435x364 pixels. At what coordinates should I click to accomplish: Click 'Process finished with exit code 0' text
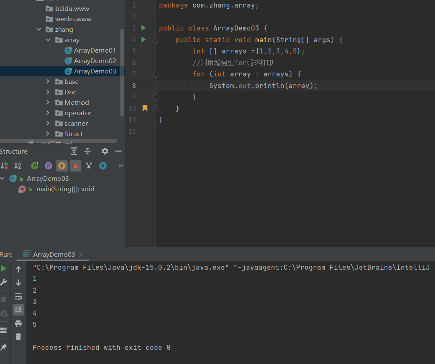(x=101, y=347)
